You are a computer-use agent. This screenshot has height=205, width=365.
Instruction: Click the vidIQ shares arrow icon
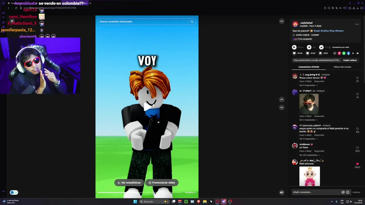tap(309, 47)
